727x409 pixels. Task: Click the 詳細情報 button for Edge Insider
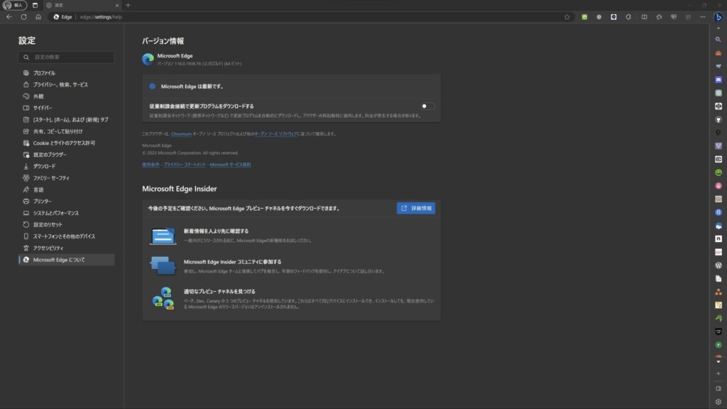[x=416, y=208]
